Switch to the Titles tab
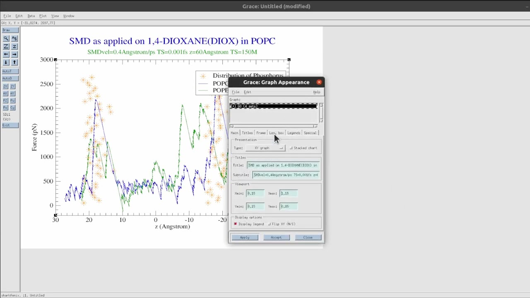Image resolution: width=530 pixels, height=298 pixels. [x=247, y=133]
